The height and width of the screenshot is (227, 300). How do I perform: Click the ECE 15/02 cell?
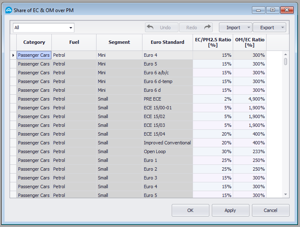[168, 116]
